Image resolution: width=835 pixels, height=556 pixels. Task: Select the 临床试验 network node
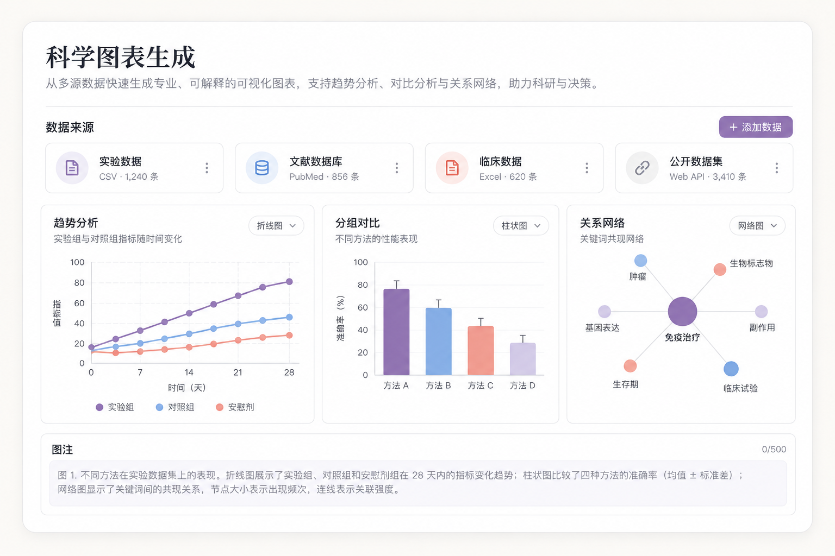coord(731,369)
